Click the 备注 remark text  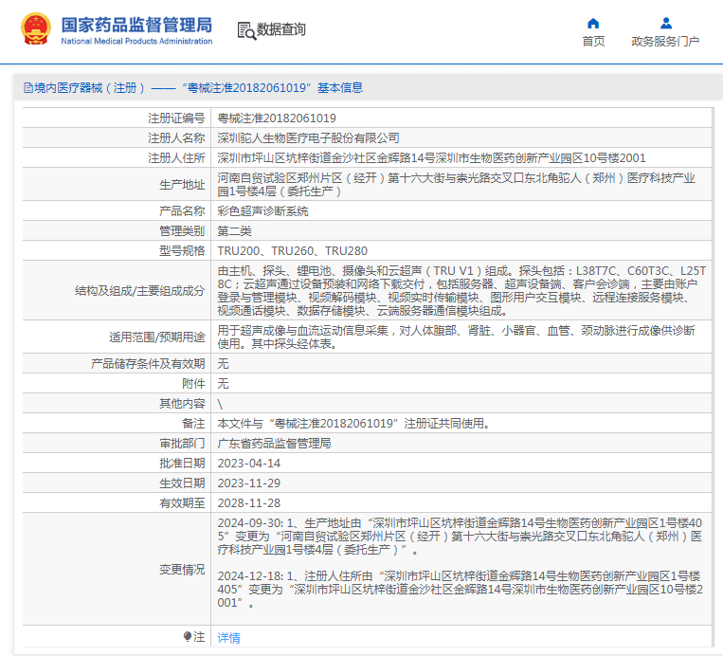pyautogui.click(x=353, y=424)
